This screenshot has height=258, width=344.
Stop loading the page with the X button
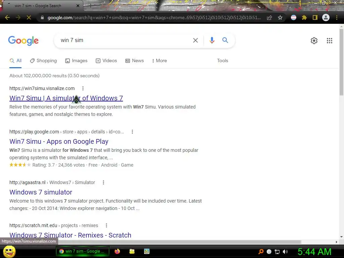[x=29, y=17]
